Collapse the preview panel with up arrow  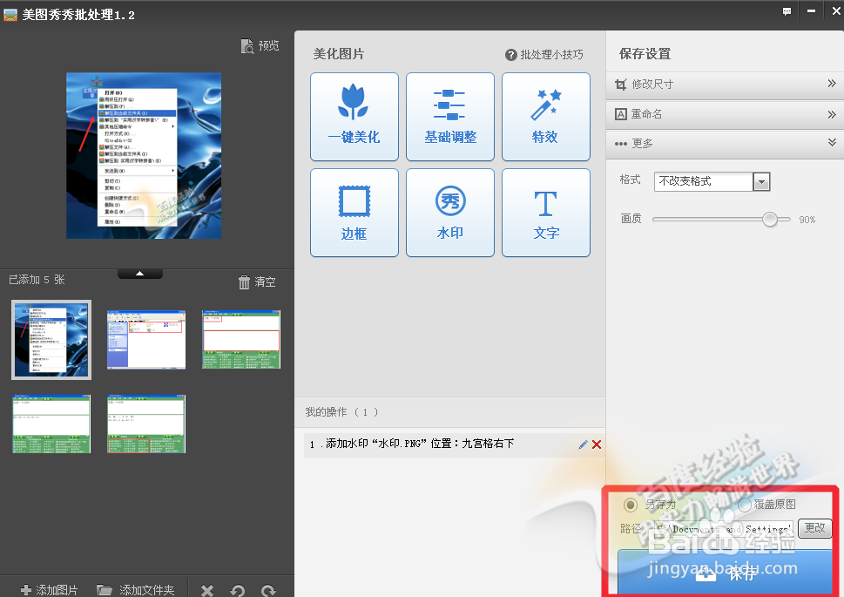pyautogui.click(x=140, y=274)
